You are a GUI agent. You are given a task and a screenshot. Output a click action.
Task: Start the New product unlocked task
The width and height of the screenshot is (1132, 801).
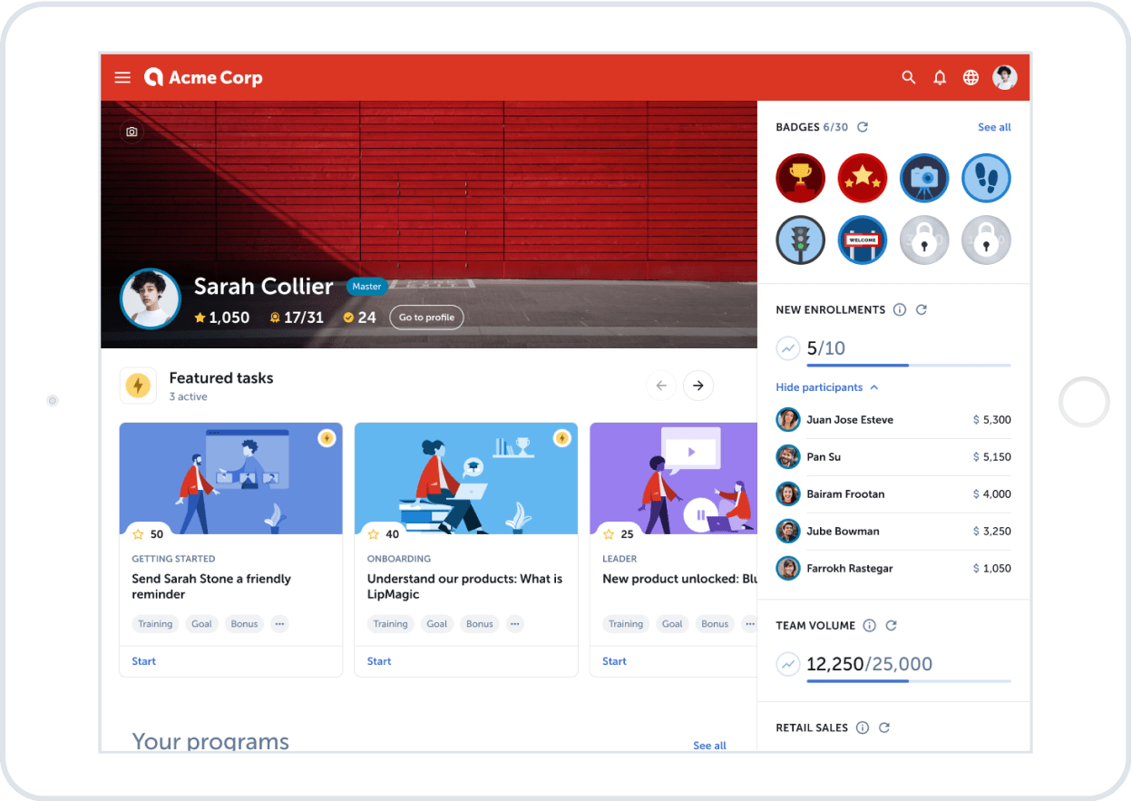(614, 661)
